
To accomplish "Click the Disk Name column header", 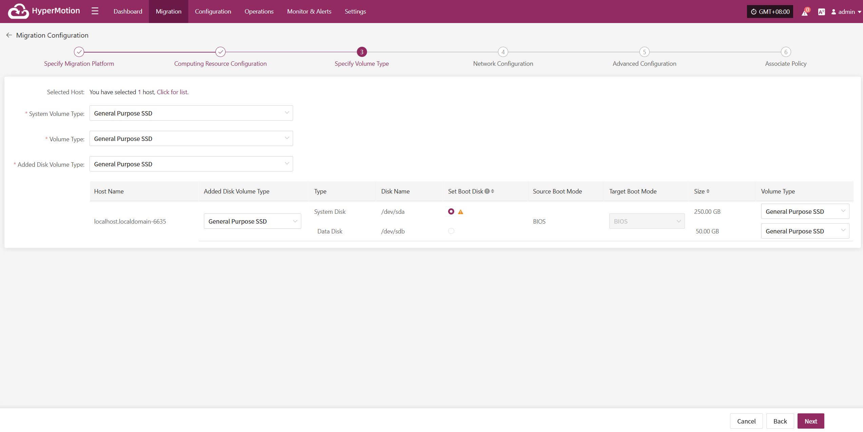I will pyautogui.click(x=395, y=191).
